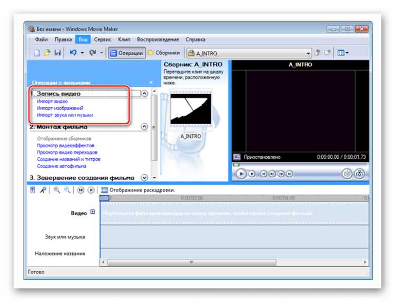The width and height of the screenshot is (395, 302).
Task: Jump forward with the Forward playback button
Action: coord(290,174)
